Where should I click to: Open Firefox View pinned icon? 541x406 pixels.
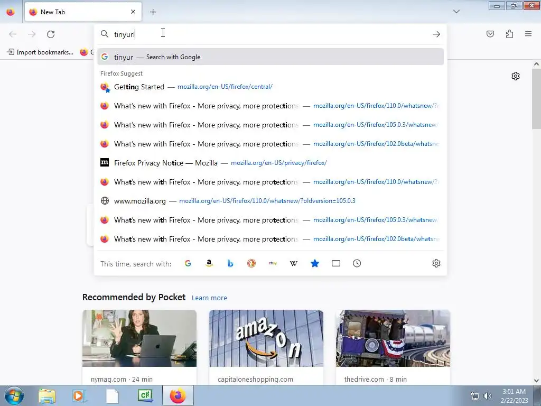[11, 12]
